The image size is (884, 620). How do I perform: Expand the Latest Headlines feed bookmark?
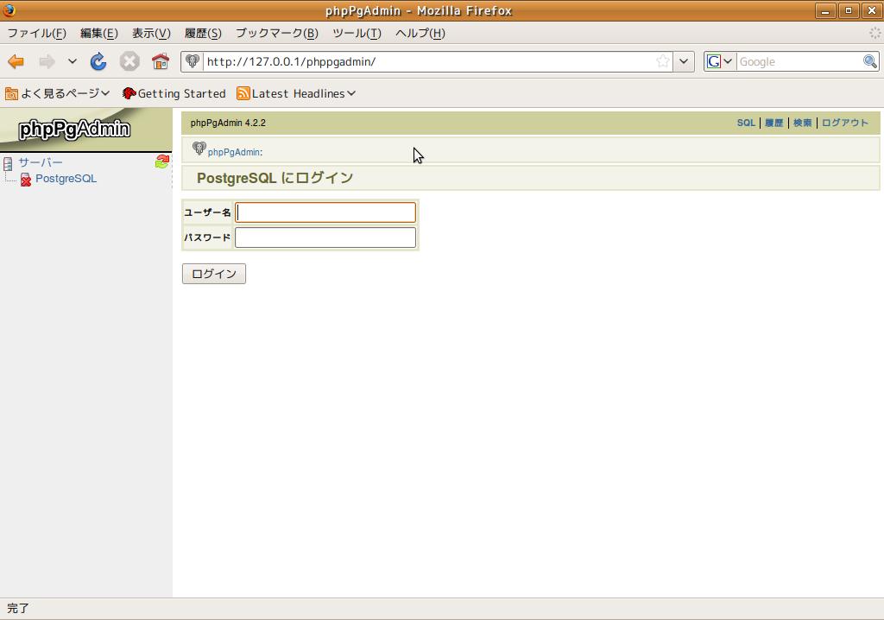(x=297, y=93)
